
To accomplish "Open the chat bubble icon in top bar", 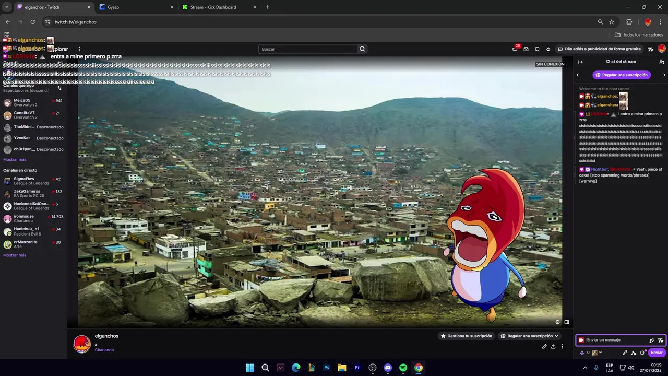I will tap(537, 49).
